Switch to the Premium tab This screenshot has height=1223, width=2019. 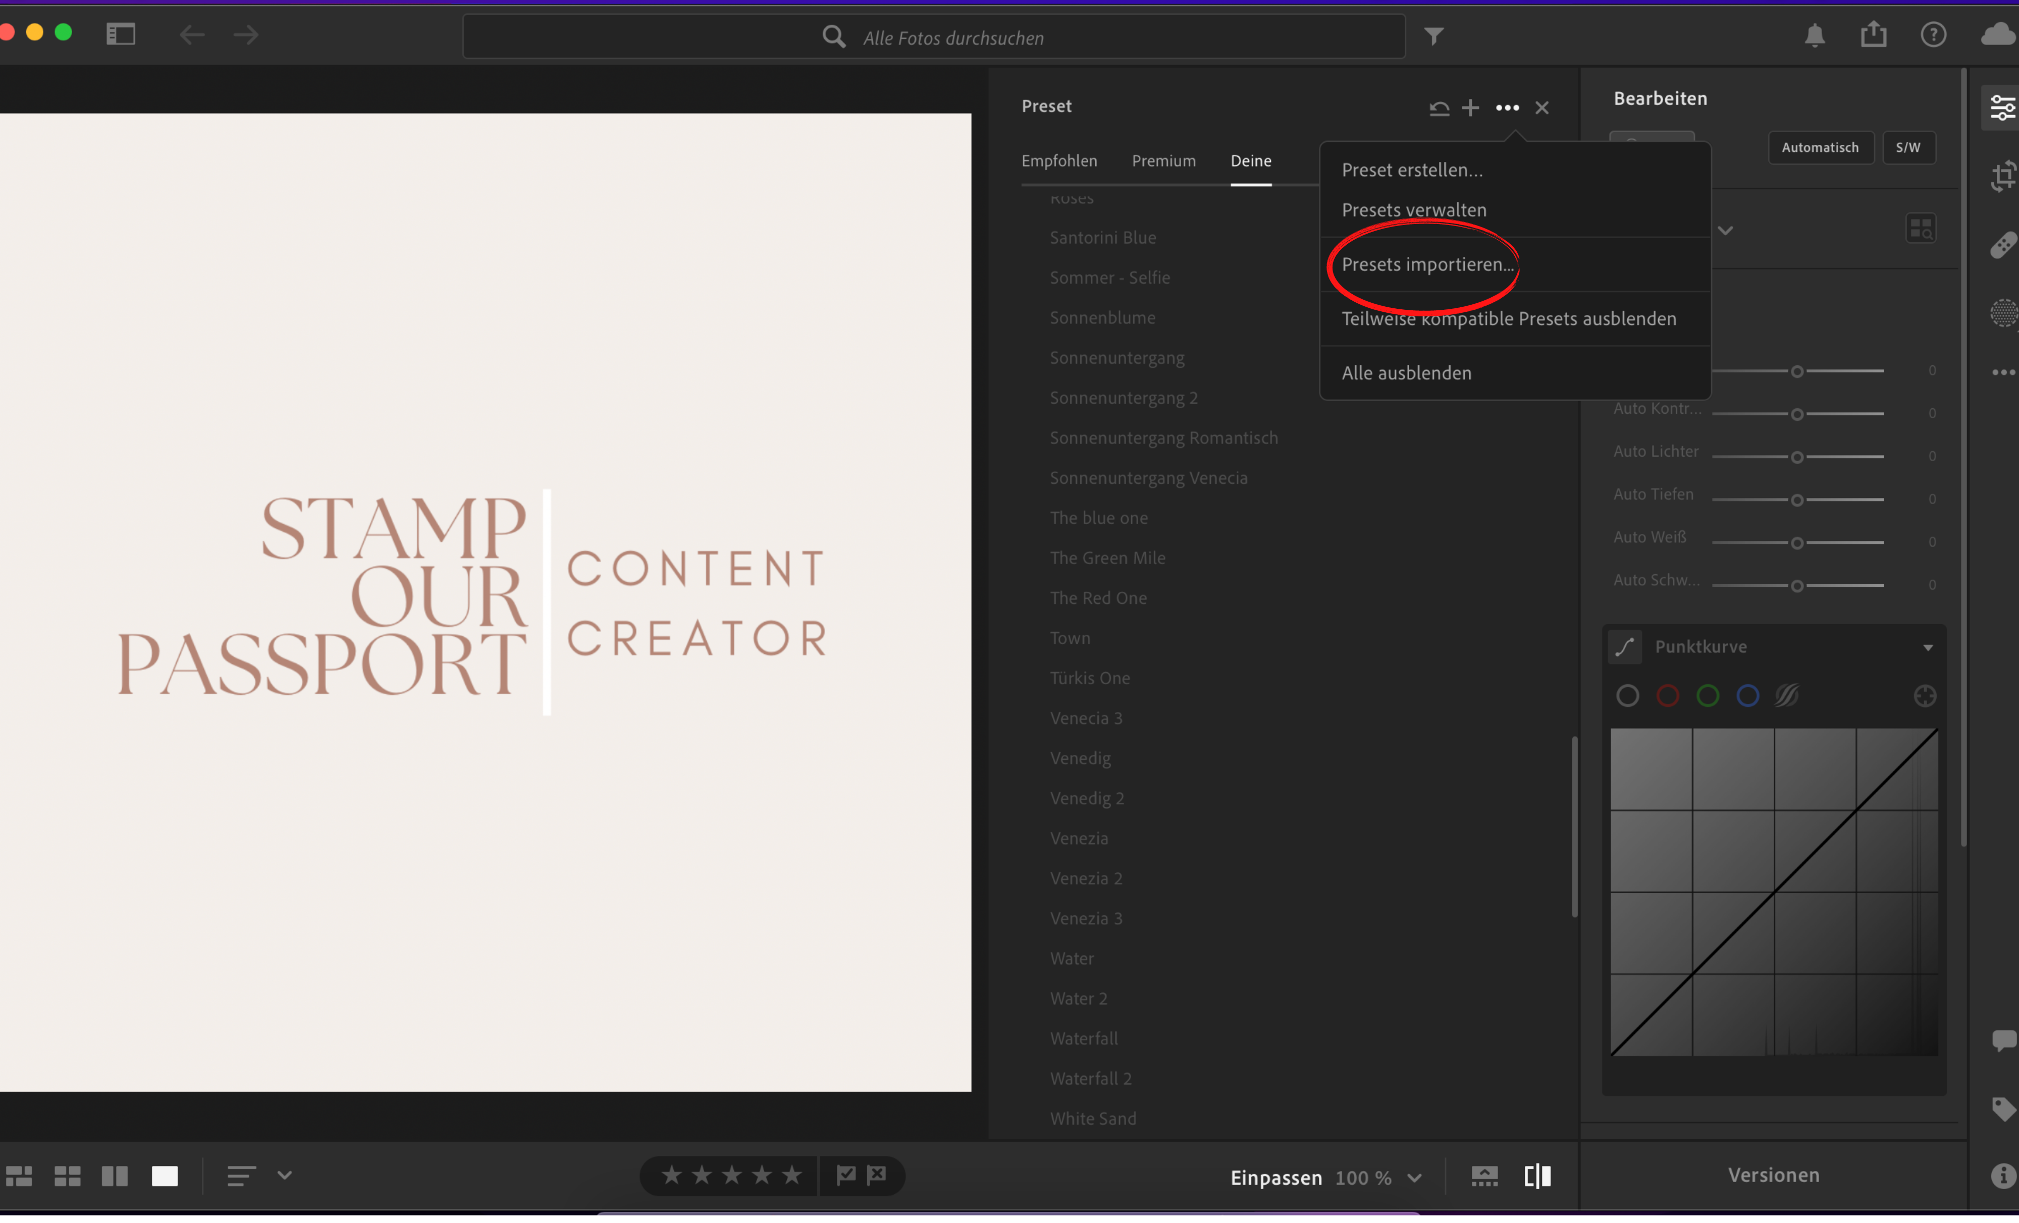[x=1163, y=160]
